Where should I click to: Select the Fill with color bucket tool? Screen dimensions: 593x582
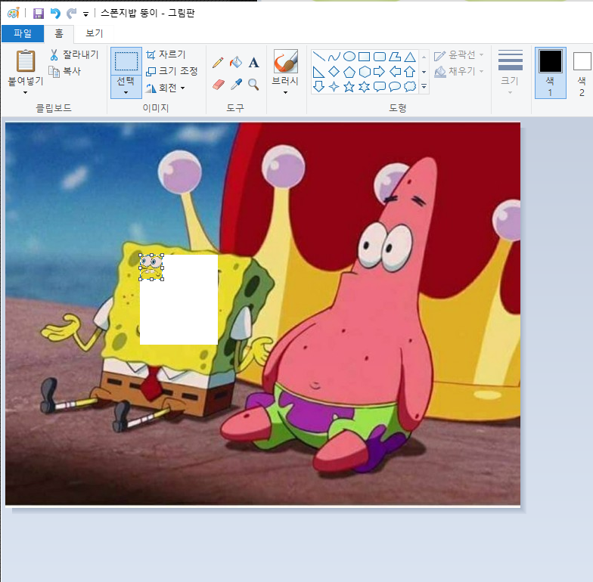(236, 62)
